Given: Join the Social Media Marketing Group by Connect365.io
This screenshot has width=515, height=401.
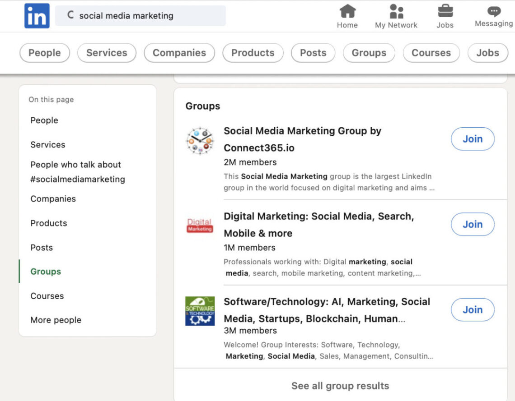Looking at the screenshot, I should tap(473, 139).
